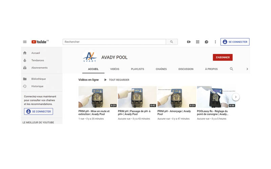Open the create video camera icon
This screenshot has height=169, width=271.
[x=189, y=42]
